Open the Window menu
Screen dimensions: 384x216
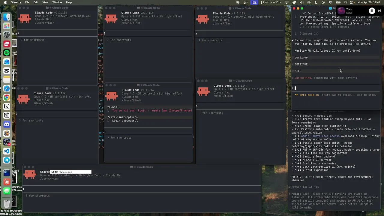[x=57, y=2]
